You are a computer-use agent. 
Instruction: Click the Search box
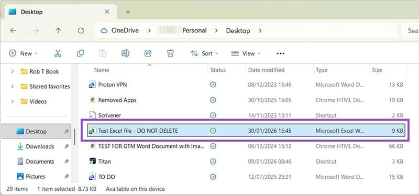(x=410, y=31)
